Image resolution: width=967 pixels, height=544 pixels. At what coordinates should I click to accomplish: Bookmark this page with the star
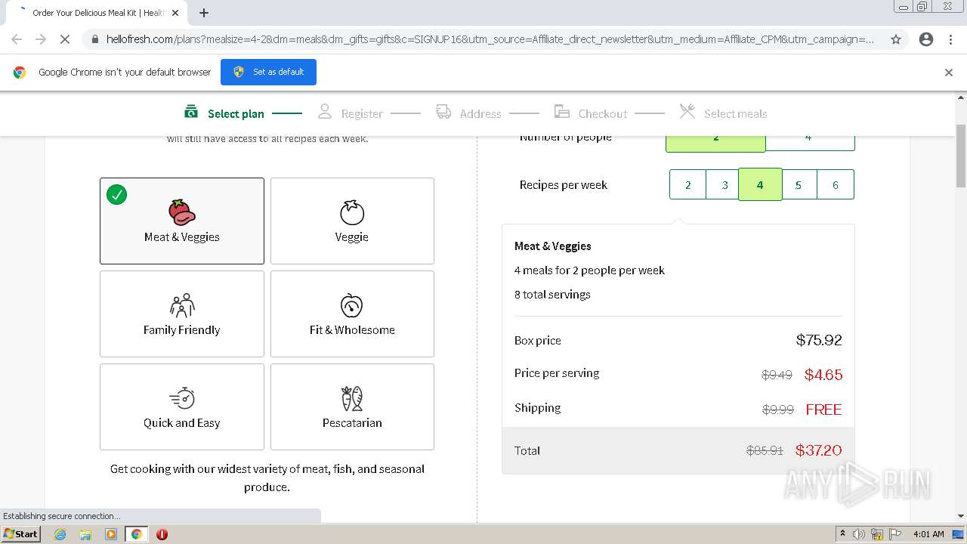click(896, 39)
